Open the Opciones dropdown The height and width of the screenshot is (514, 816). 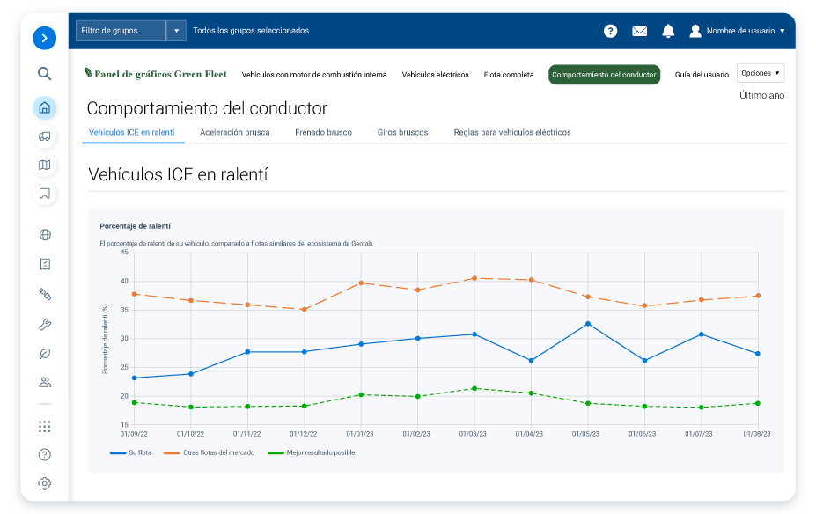(760, 73)
